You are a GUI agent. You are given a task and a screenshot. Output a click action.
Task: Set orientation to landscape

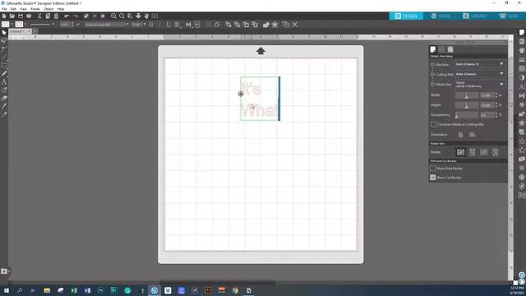[473, 135]
